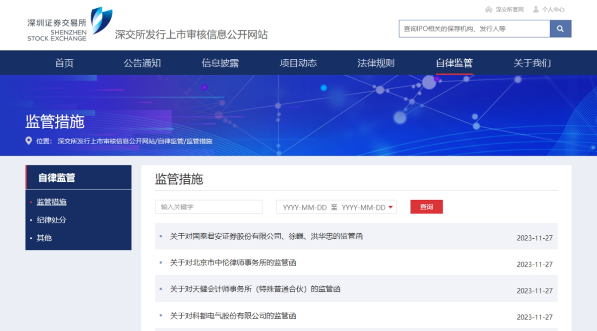Open 信息披露 menu
The image size is (597, 331).
click(220, 63)
